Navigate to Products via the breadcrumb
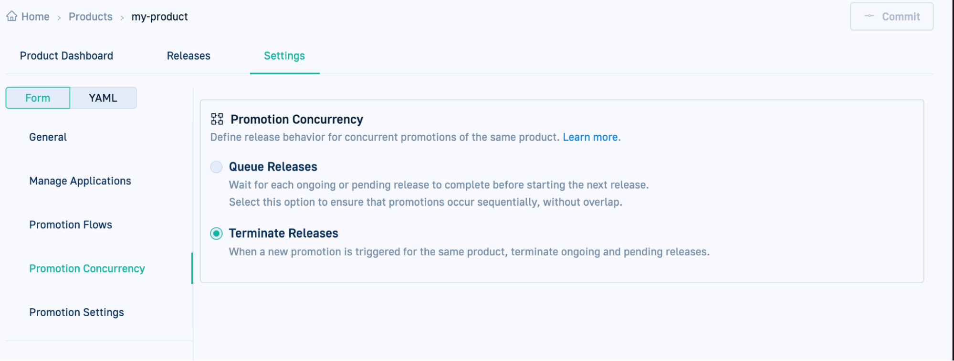 point(90,16)
